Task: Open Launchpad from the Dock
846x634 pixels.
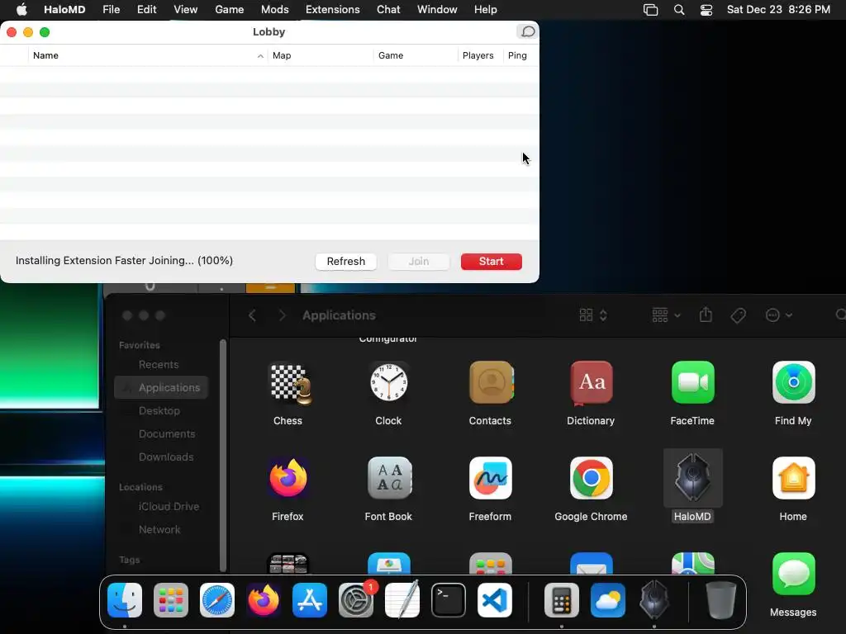Action: (171, 600)
